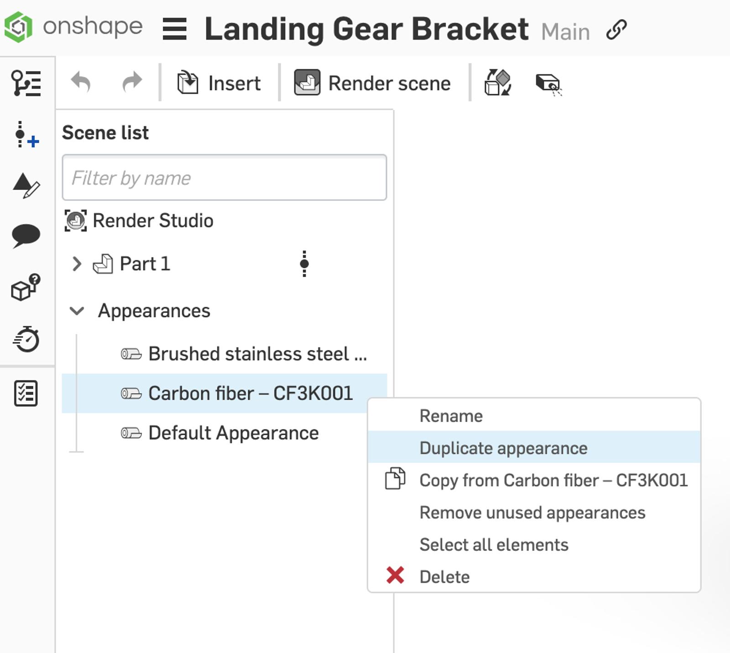Image resolution: width=730 pixels, height=653 pixels.
Task: Copy document link via chain icon
Action: point(616,30)
